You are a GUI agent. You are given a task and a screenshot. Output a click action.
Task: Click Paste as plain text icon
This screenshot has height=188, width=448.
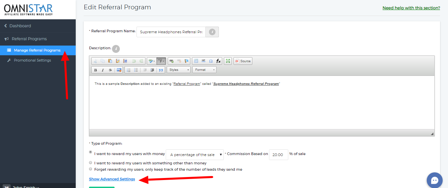point(118,61)
